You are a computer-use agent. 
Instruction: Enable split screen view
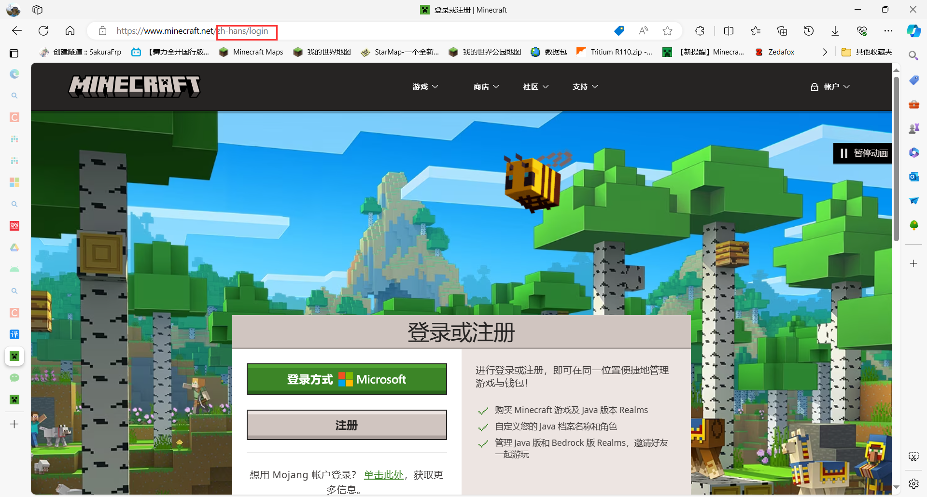pyautogui.click(x=729, y=31)
